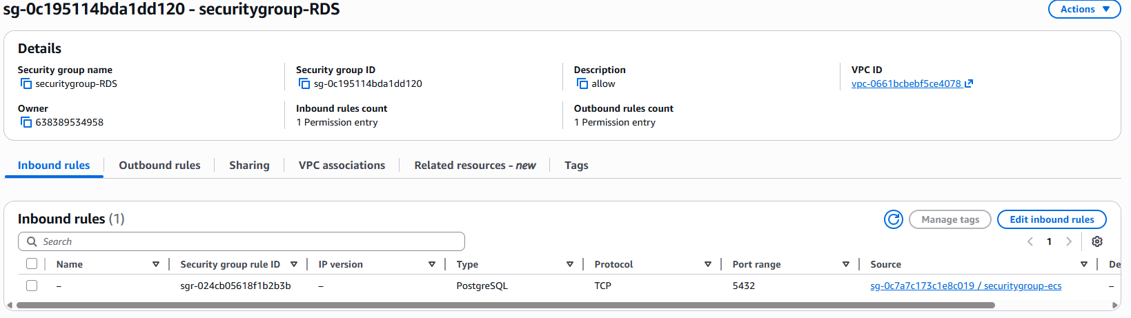
Task: Open source securitygroup-ecs link
Action: 965,286
